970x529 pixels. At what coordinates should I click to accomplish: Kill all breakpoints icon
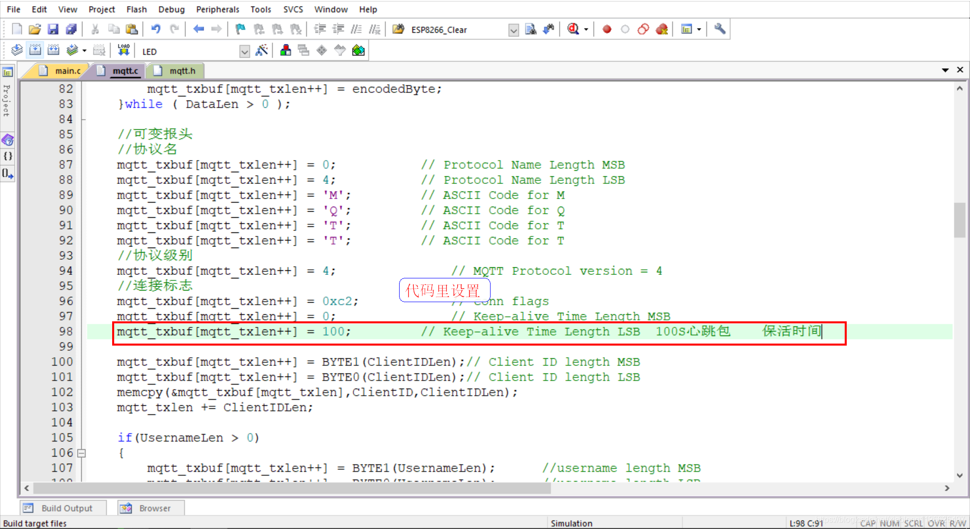point(662,29)
